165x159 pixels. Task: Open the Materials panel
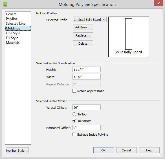pyautogui.click(x=13, y=43)
